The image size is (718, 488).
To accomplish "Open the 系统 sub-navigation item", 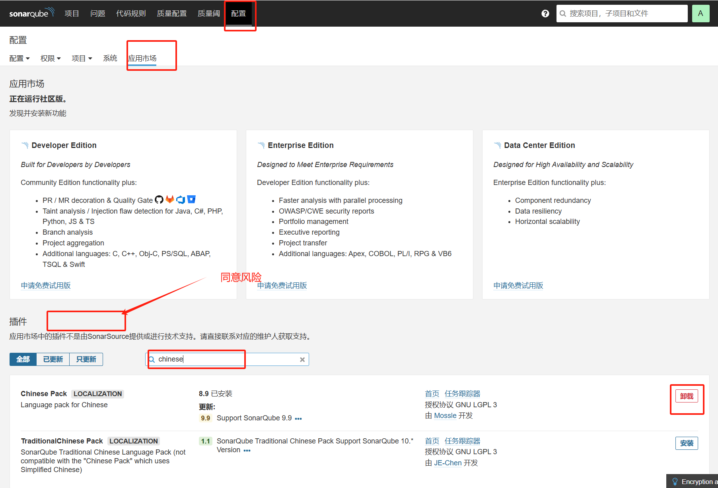I will click(x=110, y=58).
